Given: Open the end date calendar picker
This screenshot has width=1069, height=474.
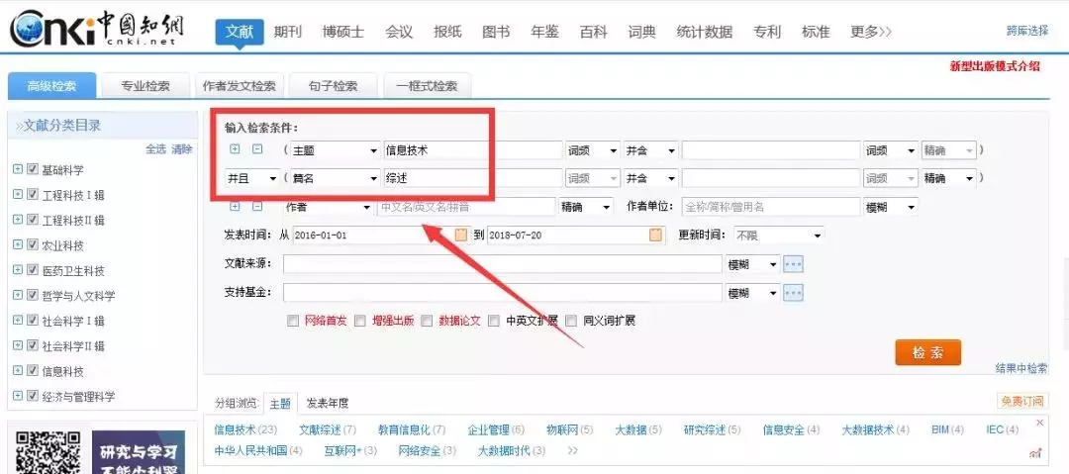Looking at the screenshot, I should 655,235.
